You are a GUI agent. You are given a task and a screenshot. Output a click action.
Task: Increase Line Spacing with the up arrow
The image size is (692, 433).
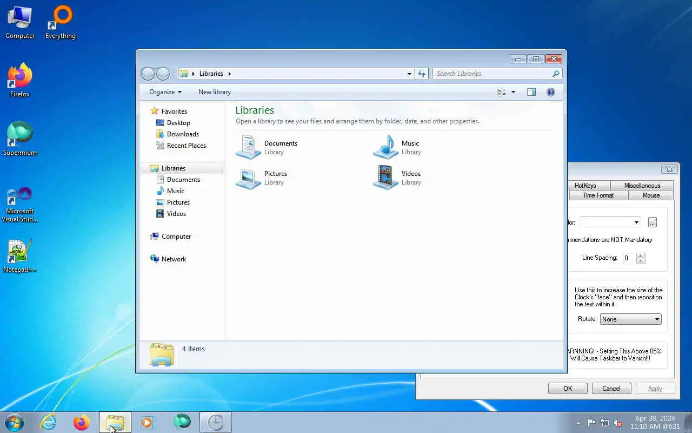pos(641,255)
